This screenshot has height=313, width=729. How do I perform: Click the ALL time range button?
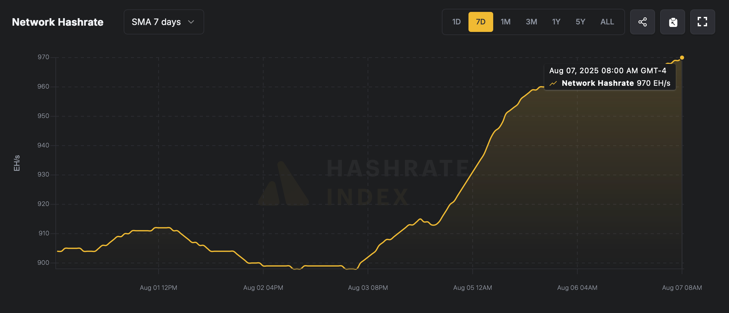(x=607, y=22)
